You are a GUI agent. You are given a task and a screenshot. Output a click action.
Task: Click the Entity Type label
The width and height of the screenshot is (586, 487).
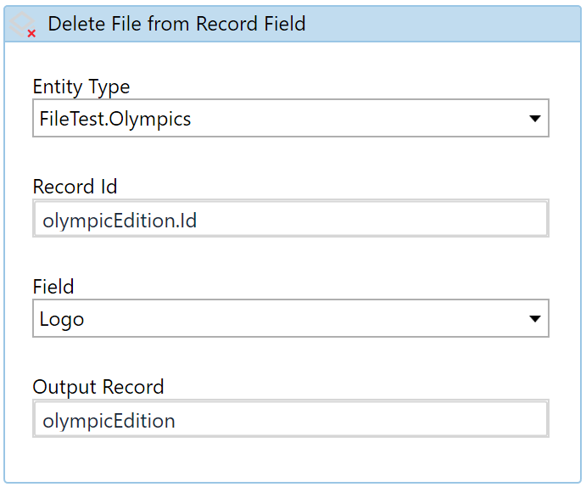[x=81, y=87]
